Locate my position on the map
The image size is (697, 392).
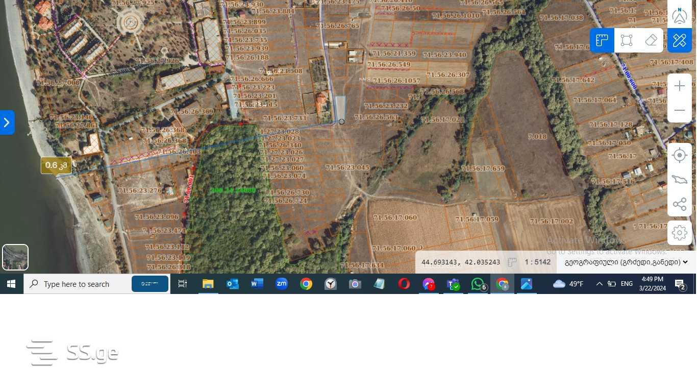click(680, 155)
